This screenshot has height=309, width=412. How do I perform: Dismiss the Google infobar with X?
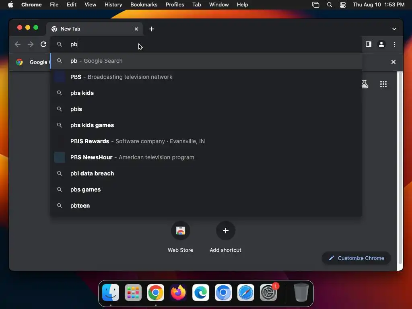tap(393, 62)
